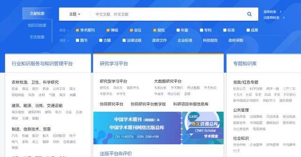This screenshot has width=301, height=157.
Task: Enable the 专利 checkbox
Action: pyautogui.click(x=201, y=30)
